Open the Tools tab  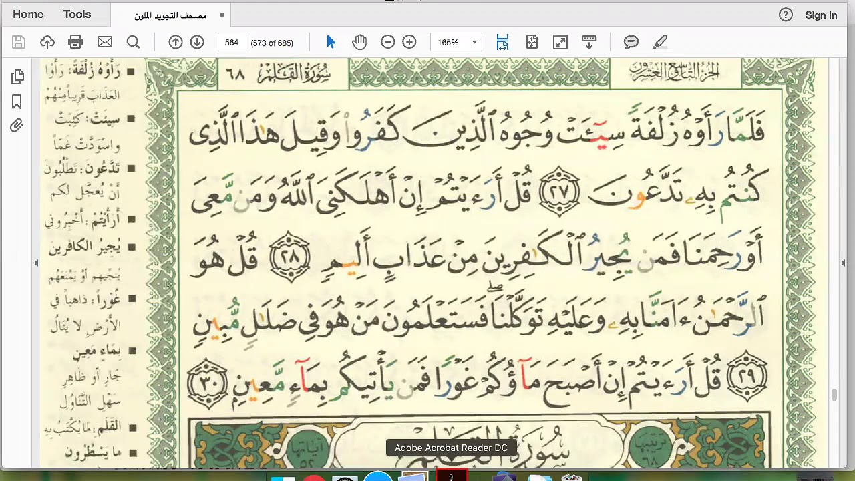click(x=77, y=14)
